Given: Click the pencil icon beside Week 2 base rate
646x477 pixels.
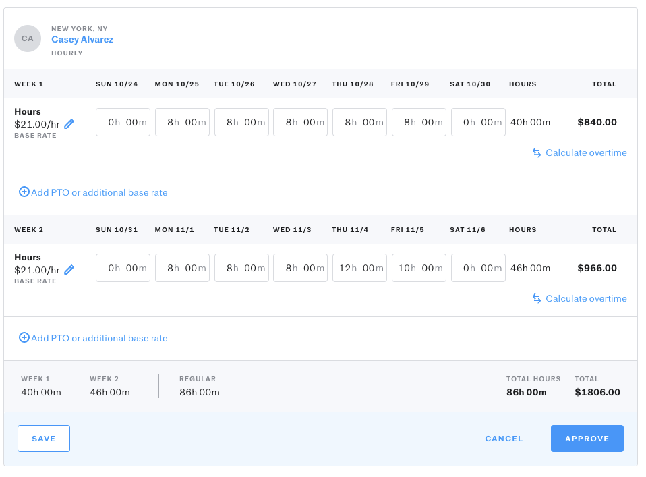Looking at the screenshot, I should [x=69, y=269].
